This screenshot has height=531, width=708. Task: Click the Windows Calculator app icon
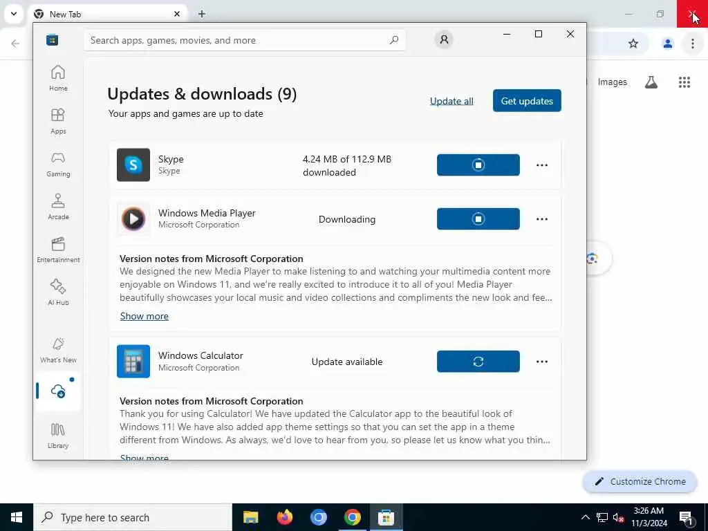pos(133,361)
